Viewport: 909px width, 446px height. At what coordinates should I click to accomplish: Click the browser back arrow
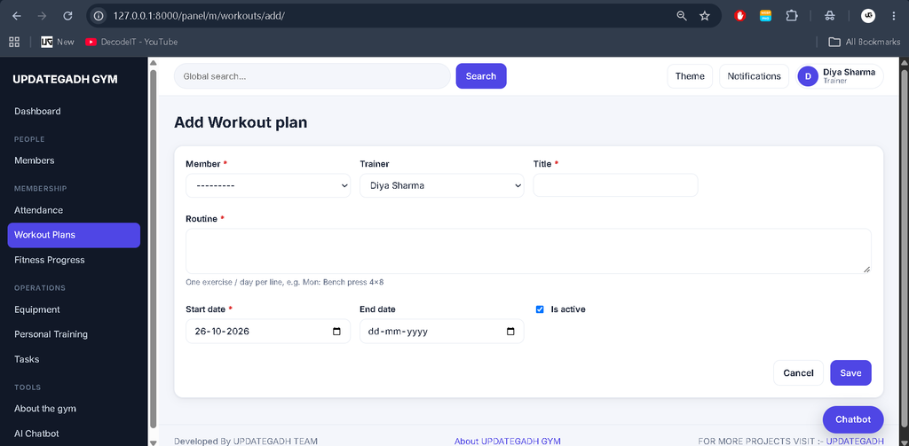tap(16, 16)
